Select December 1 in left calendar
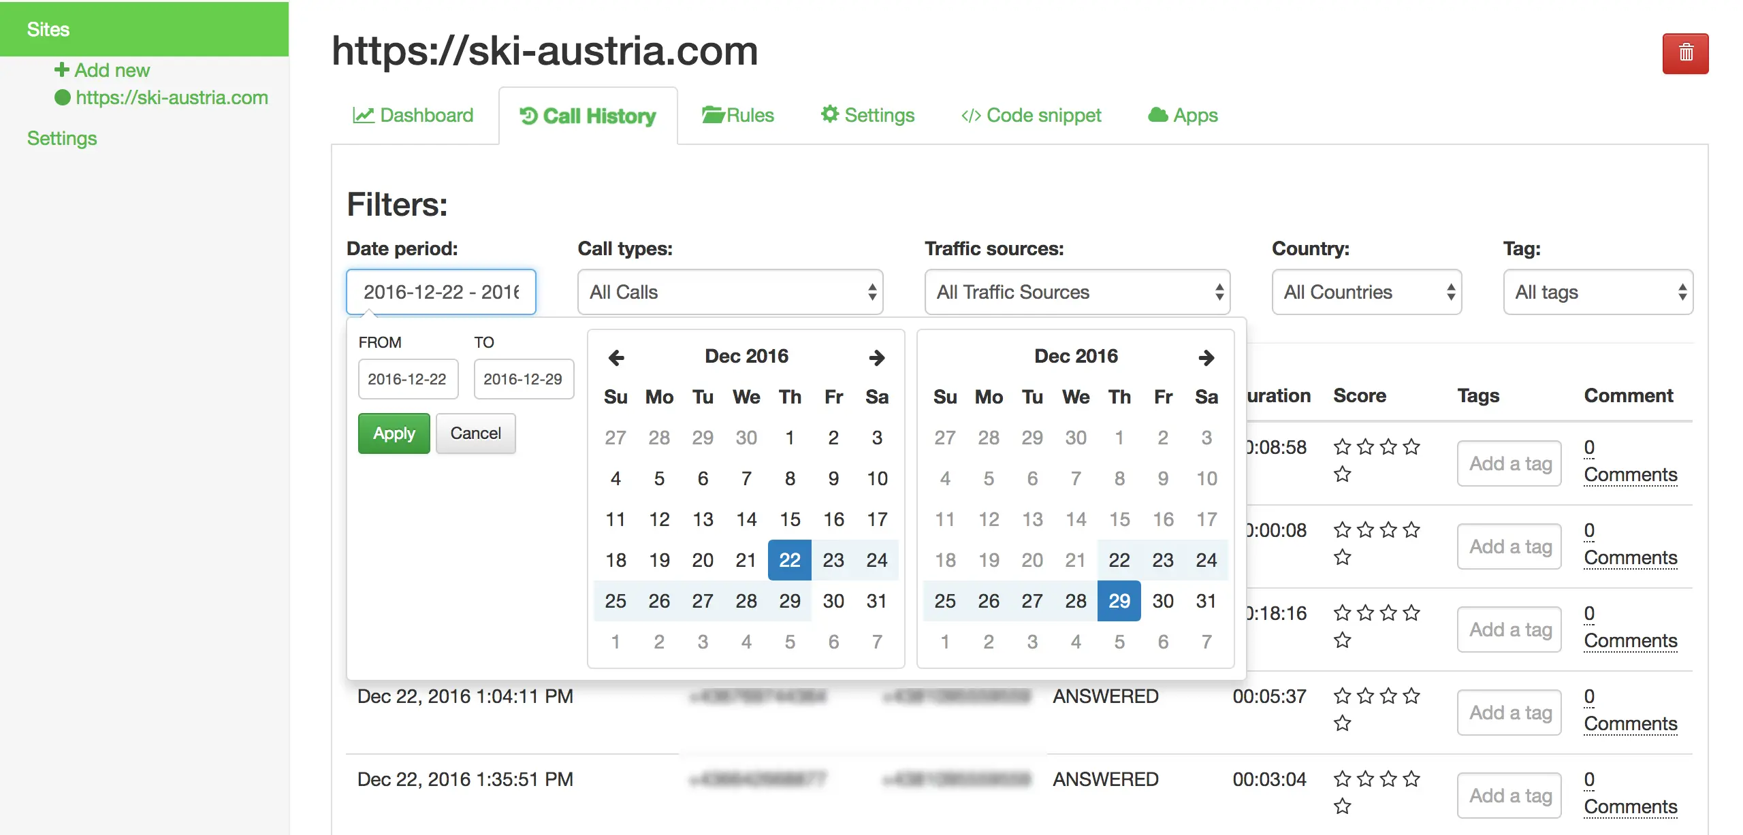Viewport: 1743px width, 835px height. 790,438
